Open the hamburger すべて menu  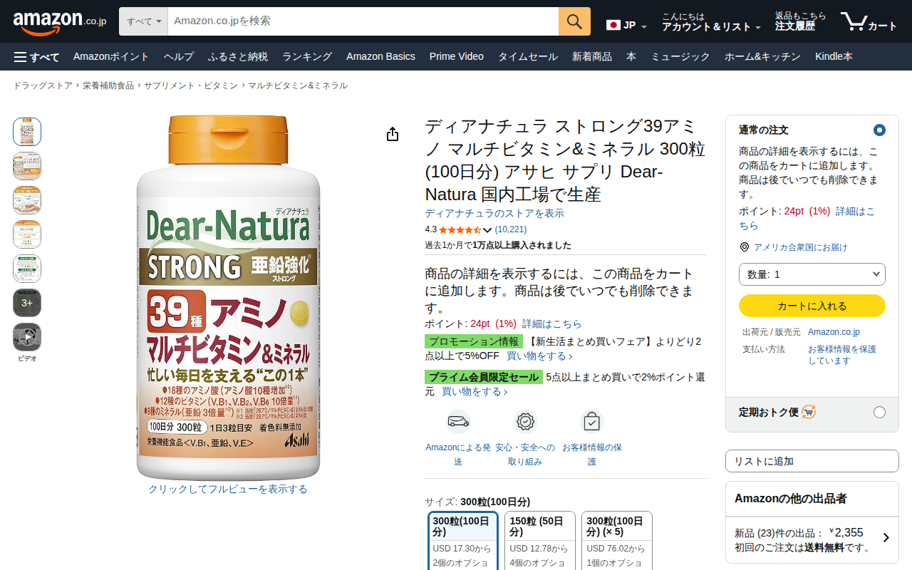click(36, 57)
